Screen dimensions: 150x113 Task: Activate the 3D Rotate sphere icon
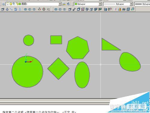point(44,9)
